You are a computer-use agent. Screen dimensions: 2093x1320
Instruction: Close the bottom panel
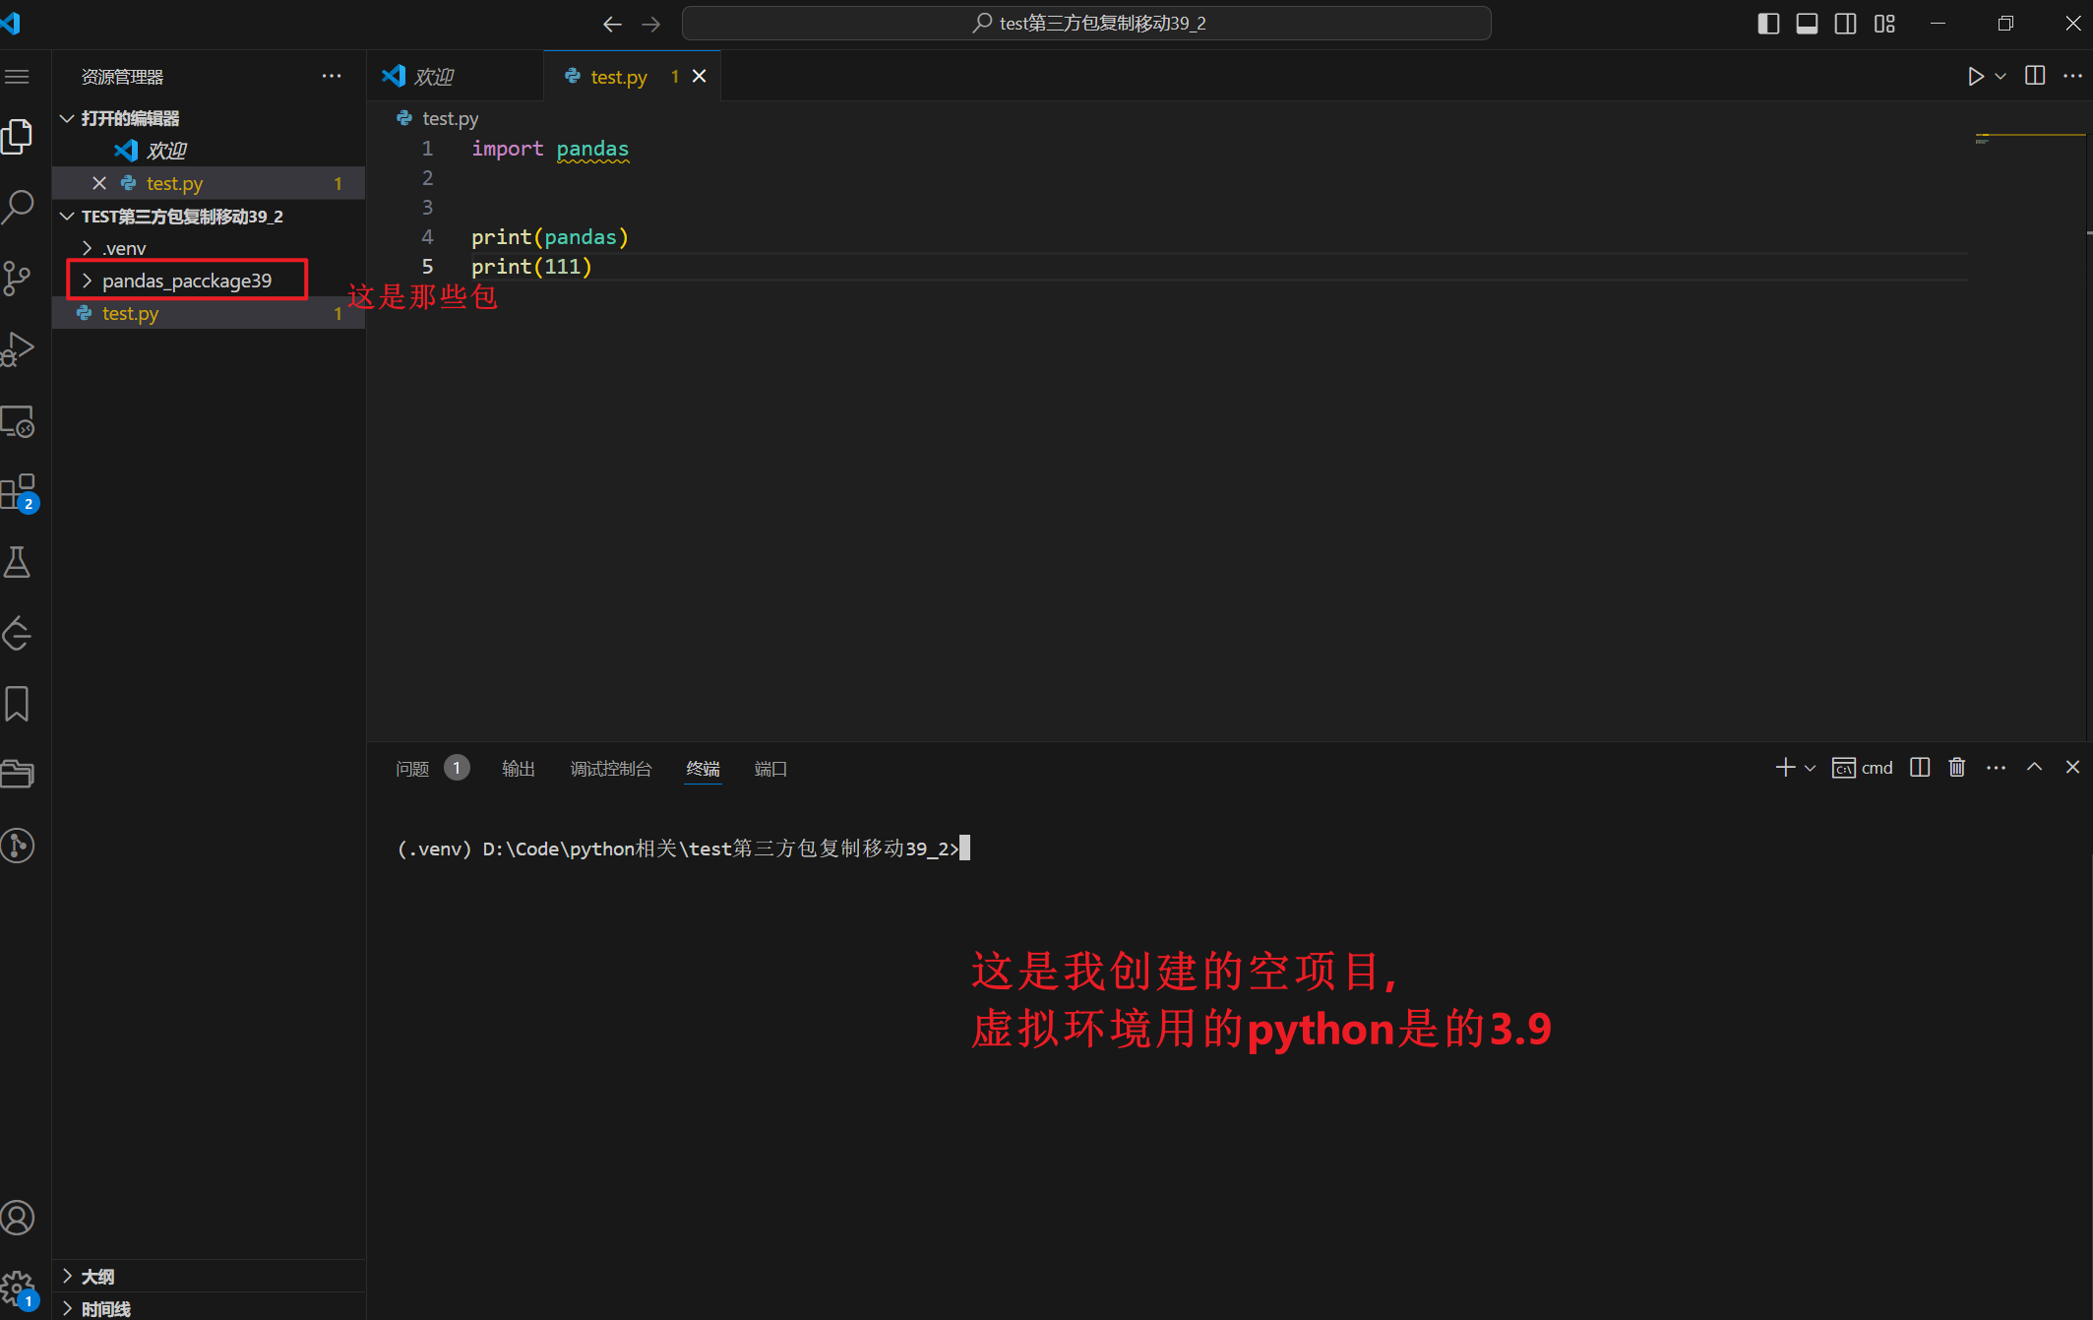coord(2072,768)
